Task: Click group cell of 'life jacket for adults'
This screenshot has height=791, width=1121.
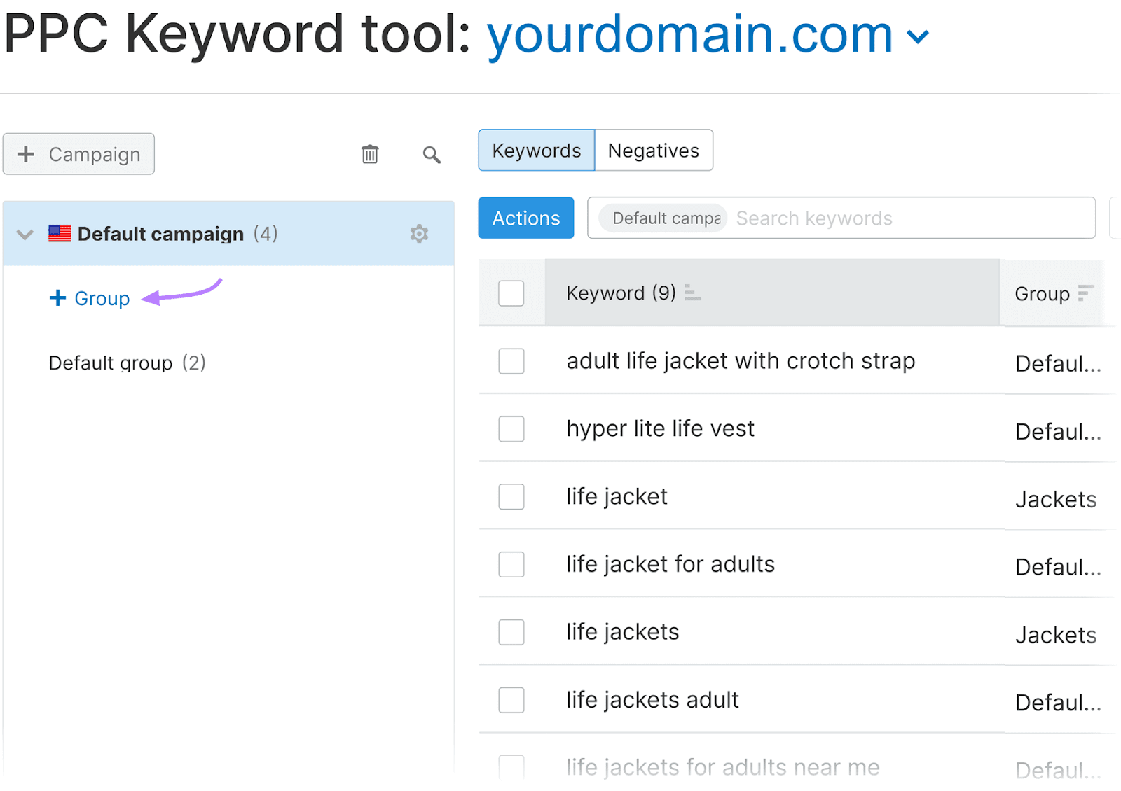Action: point(1058,567)
